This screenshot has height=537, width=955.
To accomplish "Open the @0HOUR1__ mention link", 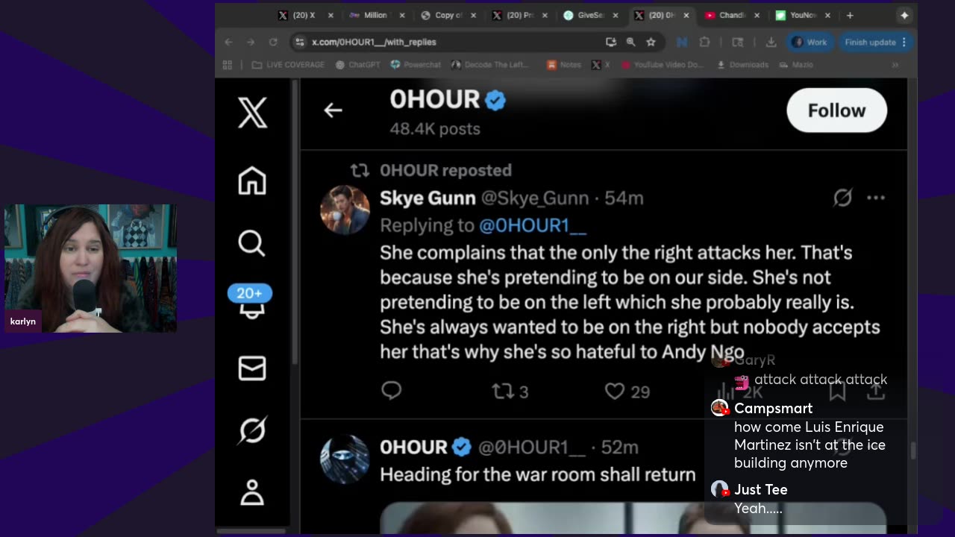I will [533, 225].
